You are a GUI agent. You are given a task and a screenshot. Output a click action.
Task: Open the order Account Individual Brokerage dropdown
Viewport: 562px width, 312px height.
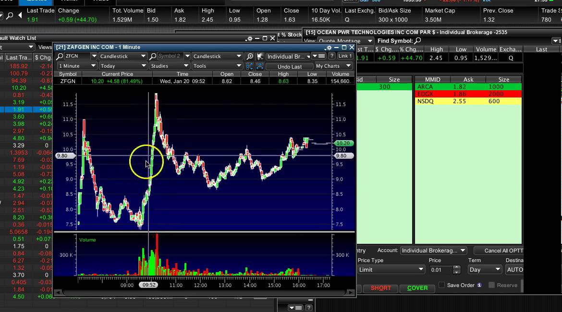pos(433,251)
